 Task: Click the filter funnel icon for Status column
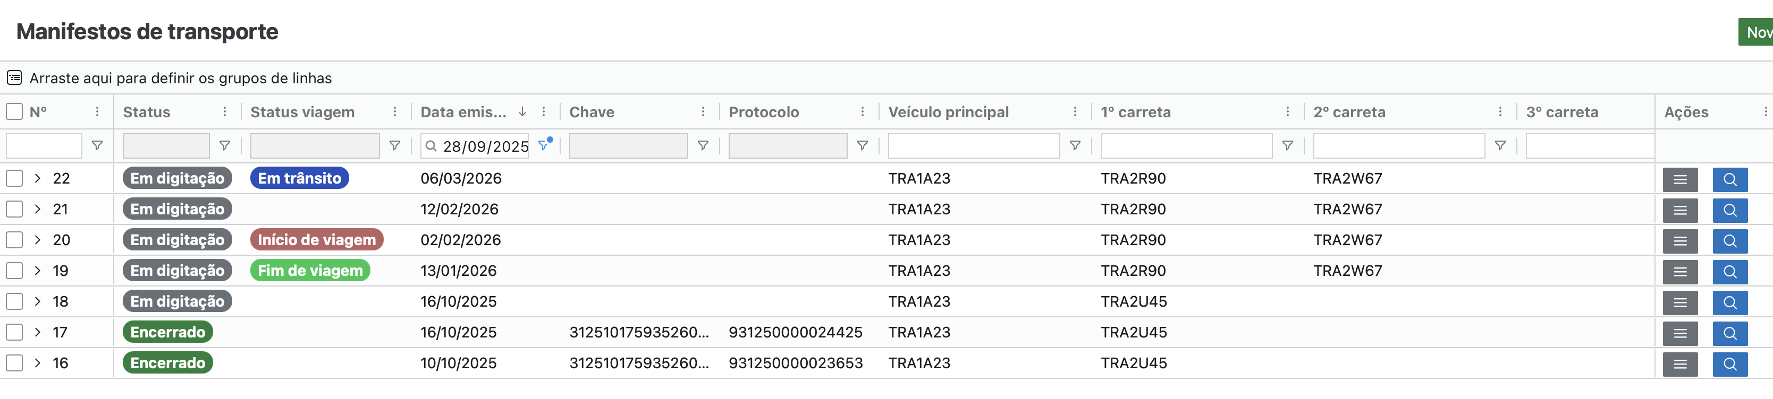click(224, 145)
